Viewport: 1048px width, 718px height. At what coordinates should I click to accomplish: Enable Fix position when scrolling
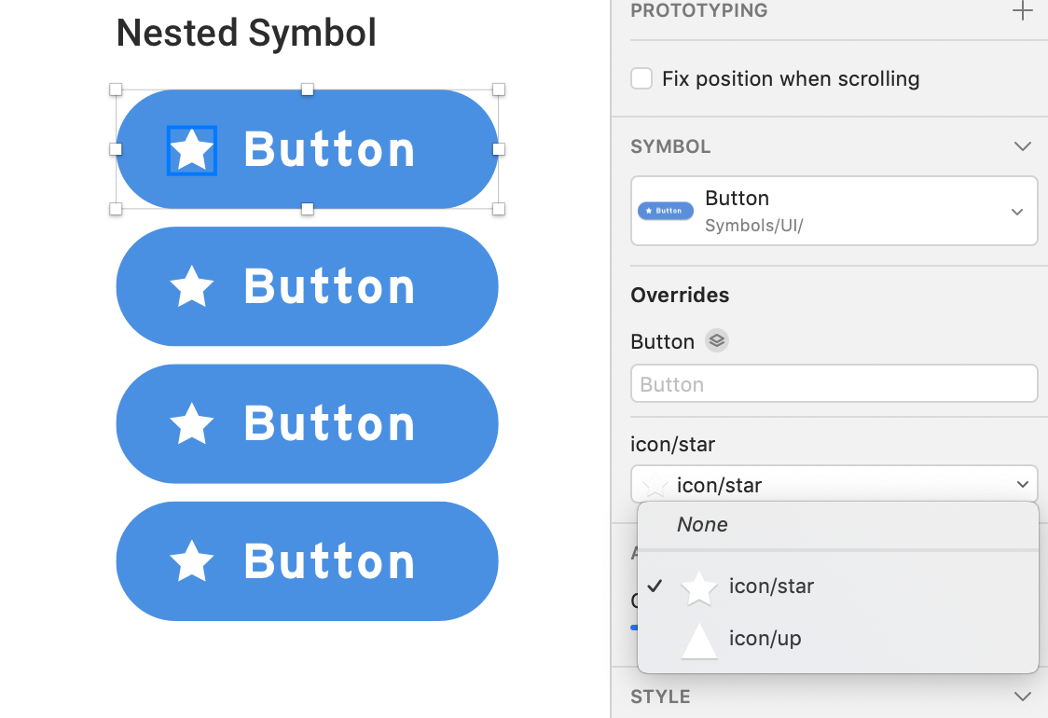coord(641,79)
